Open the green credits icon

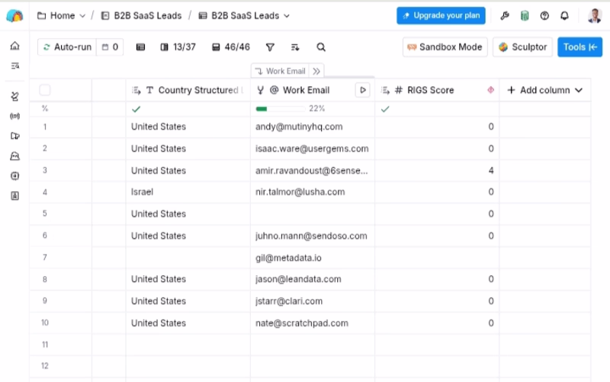[x=525, y=15]
